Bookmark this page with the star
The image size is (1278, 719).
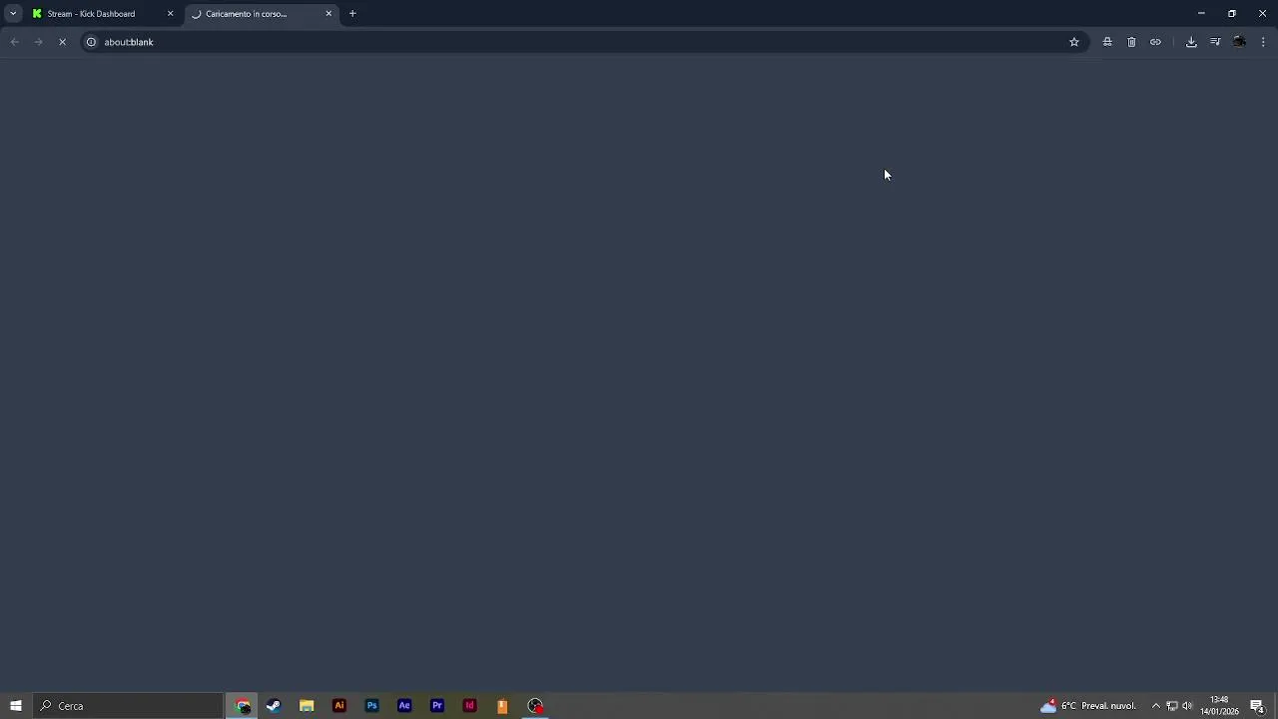[1074, 42]
